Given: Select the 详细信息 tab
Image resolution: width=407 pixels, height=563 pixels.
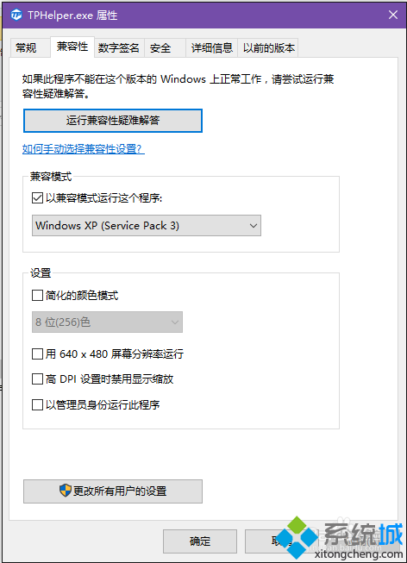Looking at the screenshot, I should pos(211,47).
